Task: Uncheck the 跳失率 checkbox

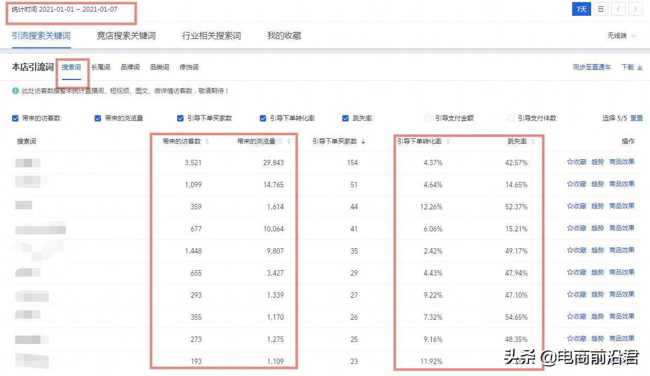Action: pyautogui.click(x=345, y=118)
